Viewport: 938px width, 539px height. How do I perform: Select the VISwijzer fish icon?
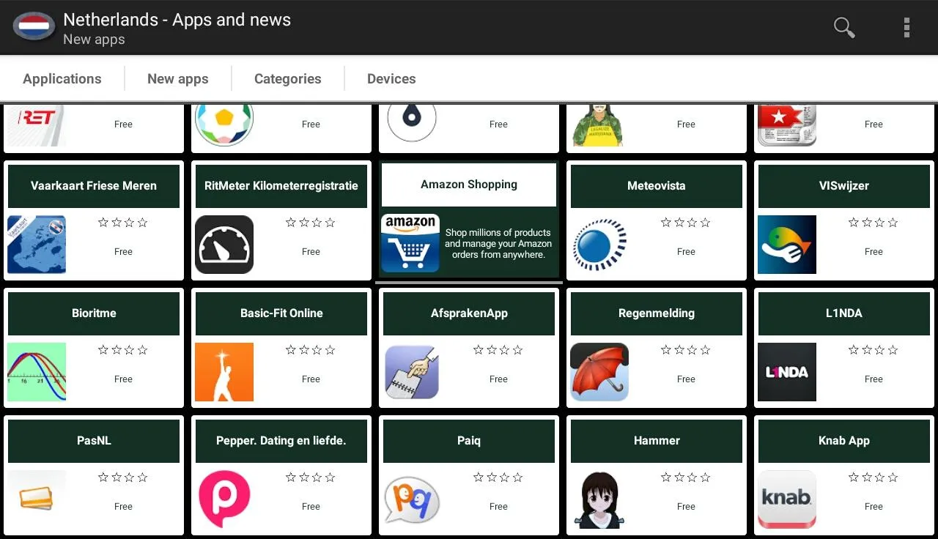tap(787, 245)
